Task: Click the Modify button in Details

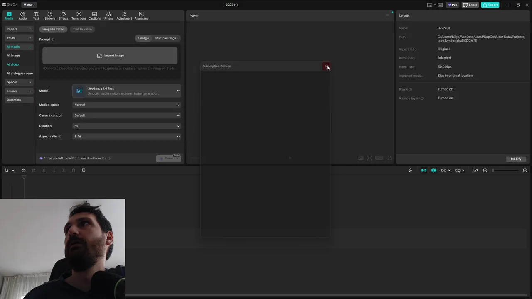Action: 516,159
